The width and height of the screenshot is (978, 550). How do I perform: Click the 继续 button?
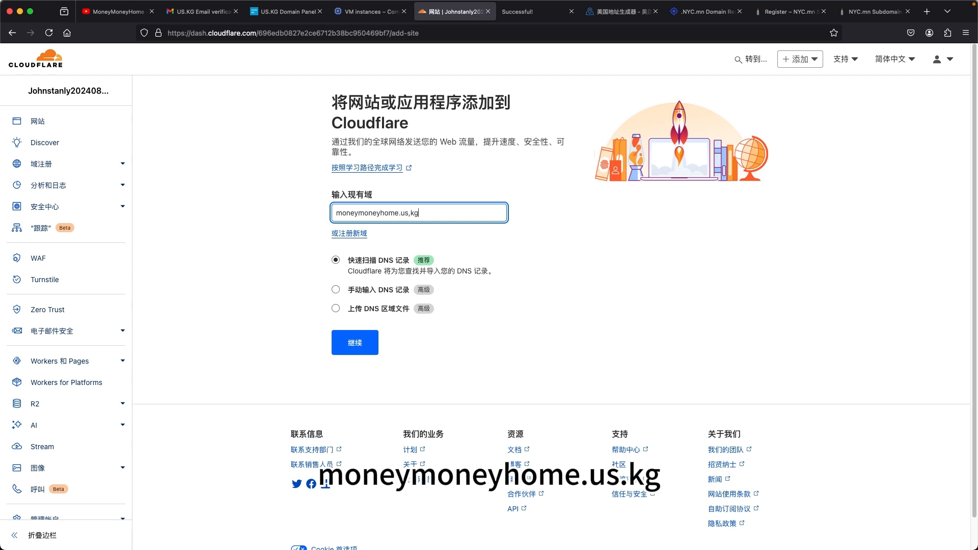pos(355,342)
